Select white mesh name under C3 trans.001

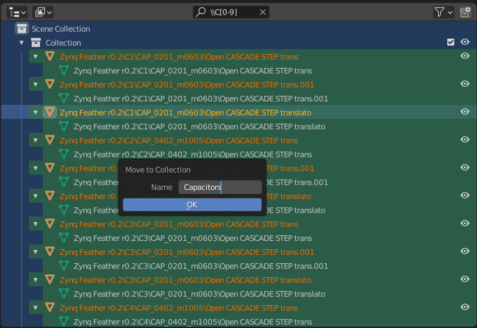[201, 266]
